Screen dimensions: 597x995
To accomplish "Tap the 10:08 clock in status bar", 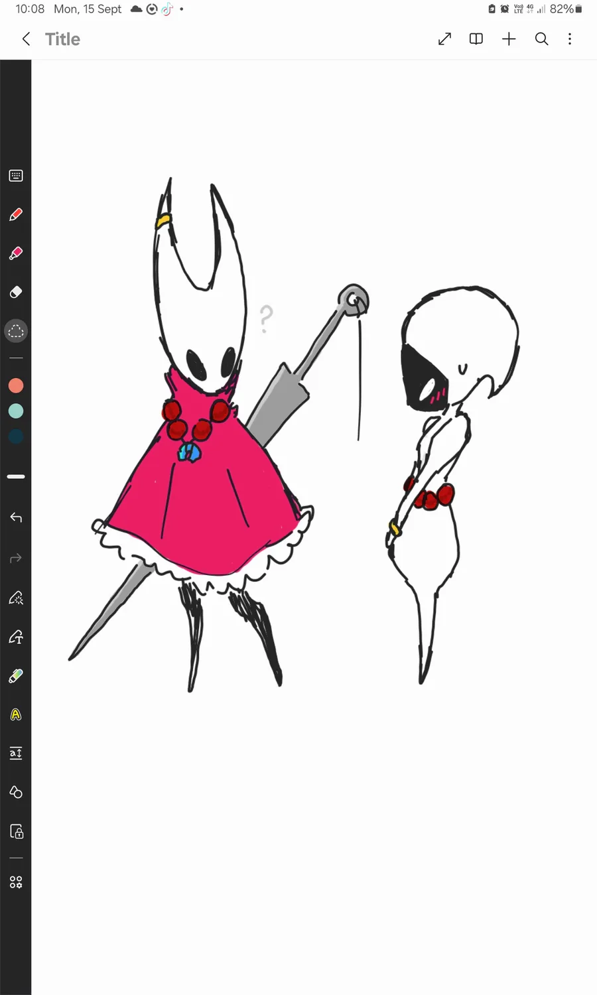I will [x=30, y=9].
